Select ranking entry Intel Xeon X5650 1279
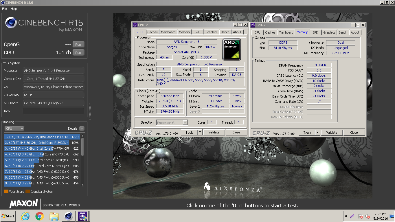This screenshot has height=222, width=395. [x=42, y=137]
